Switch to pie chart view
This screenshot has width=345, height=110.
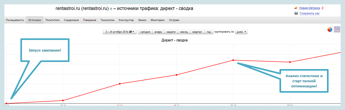point(330,29)
